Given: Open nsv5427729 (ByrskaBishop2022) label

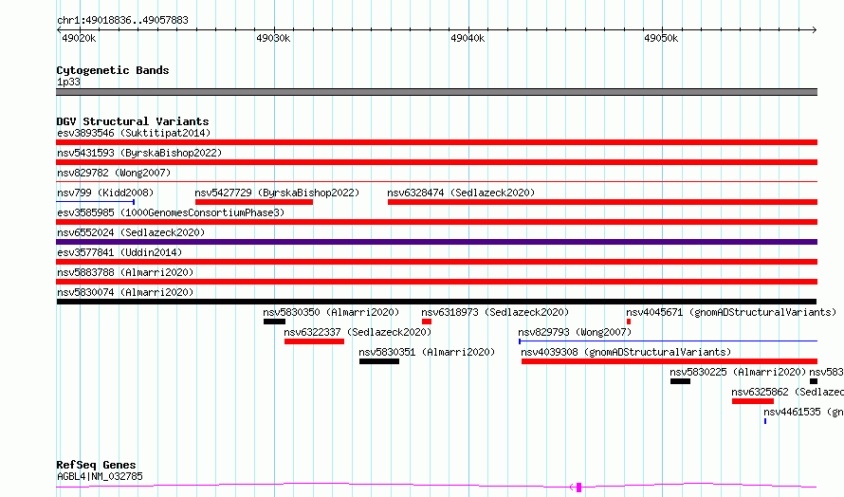Looking at the screenshot, I should pyautogui.click(x=277, y=193).
